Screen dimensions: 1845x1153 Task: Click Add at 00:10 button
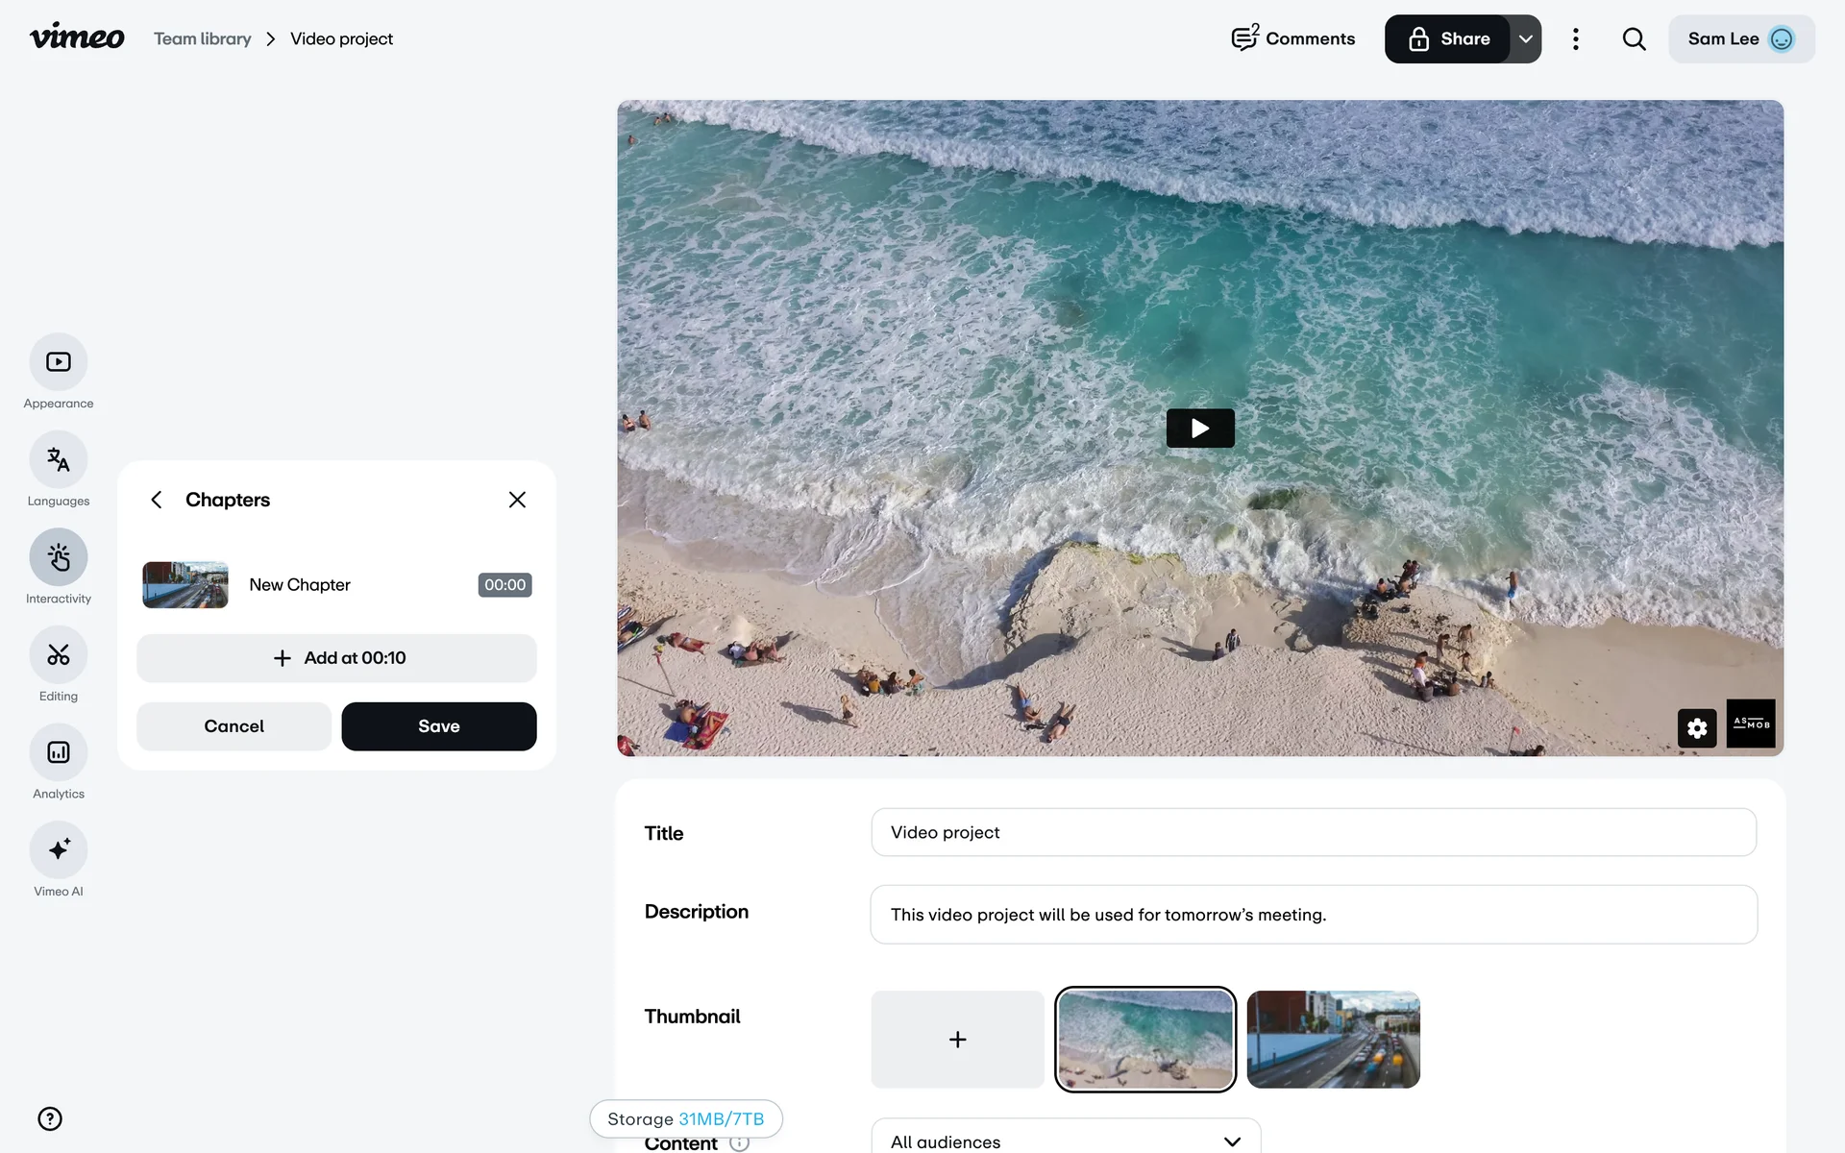click(336, 658)
